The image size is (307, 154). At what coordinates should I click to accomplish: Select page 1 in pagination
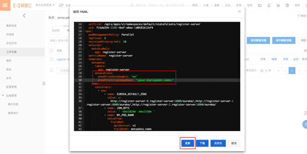(x=292, y=71)
